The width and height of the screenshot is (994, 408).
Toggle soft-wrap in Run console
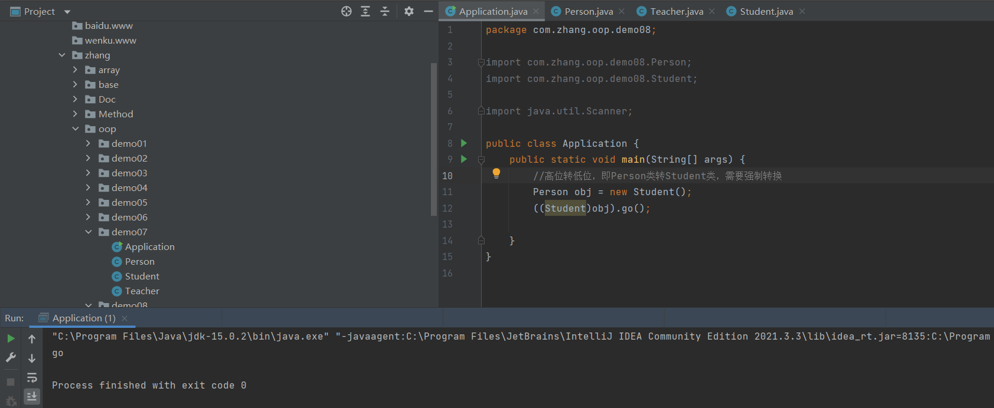click(32, 377)
